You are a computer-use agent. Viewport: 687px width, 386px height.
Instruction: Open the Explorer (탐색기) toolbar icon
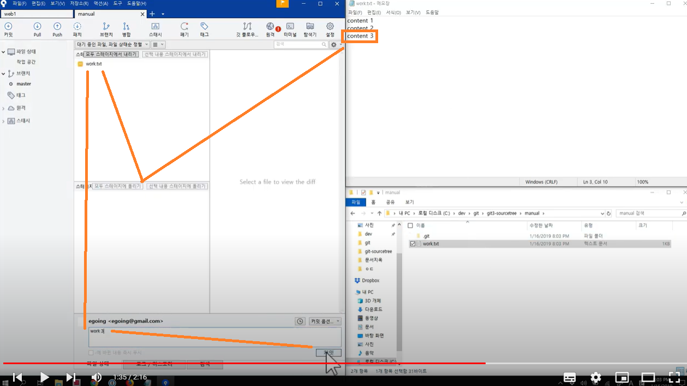click(x=310, y=29)
